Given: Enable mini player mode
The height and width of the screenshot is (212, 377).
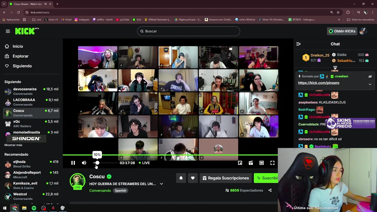Looking at the screenshot, I should pos(240,163).
